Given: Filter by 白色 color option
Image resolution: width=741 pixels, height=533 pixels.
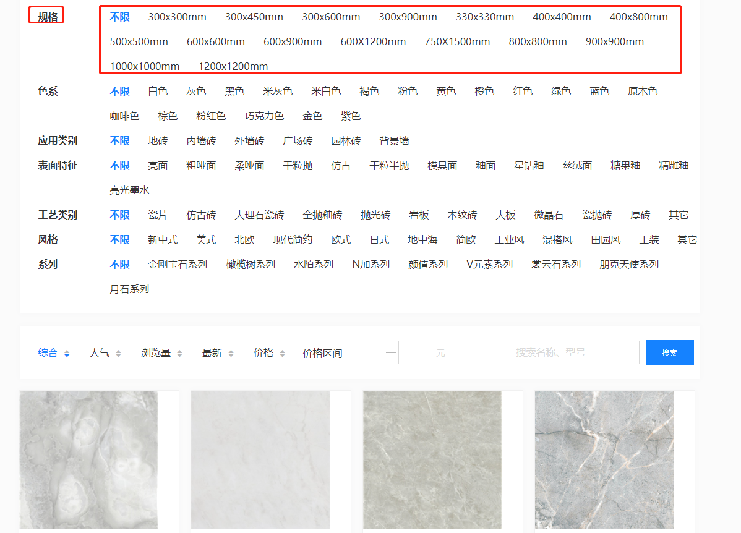Looking at the screenshot, I should [158, 92].
